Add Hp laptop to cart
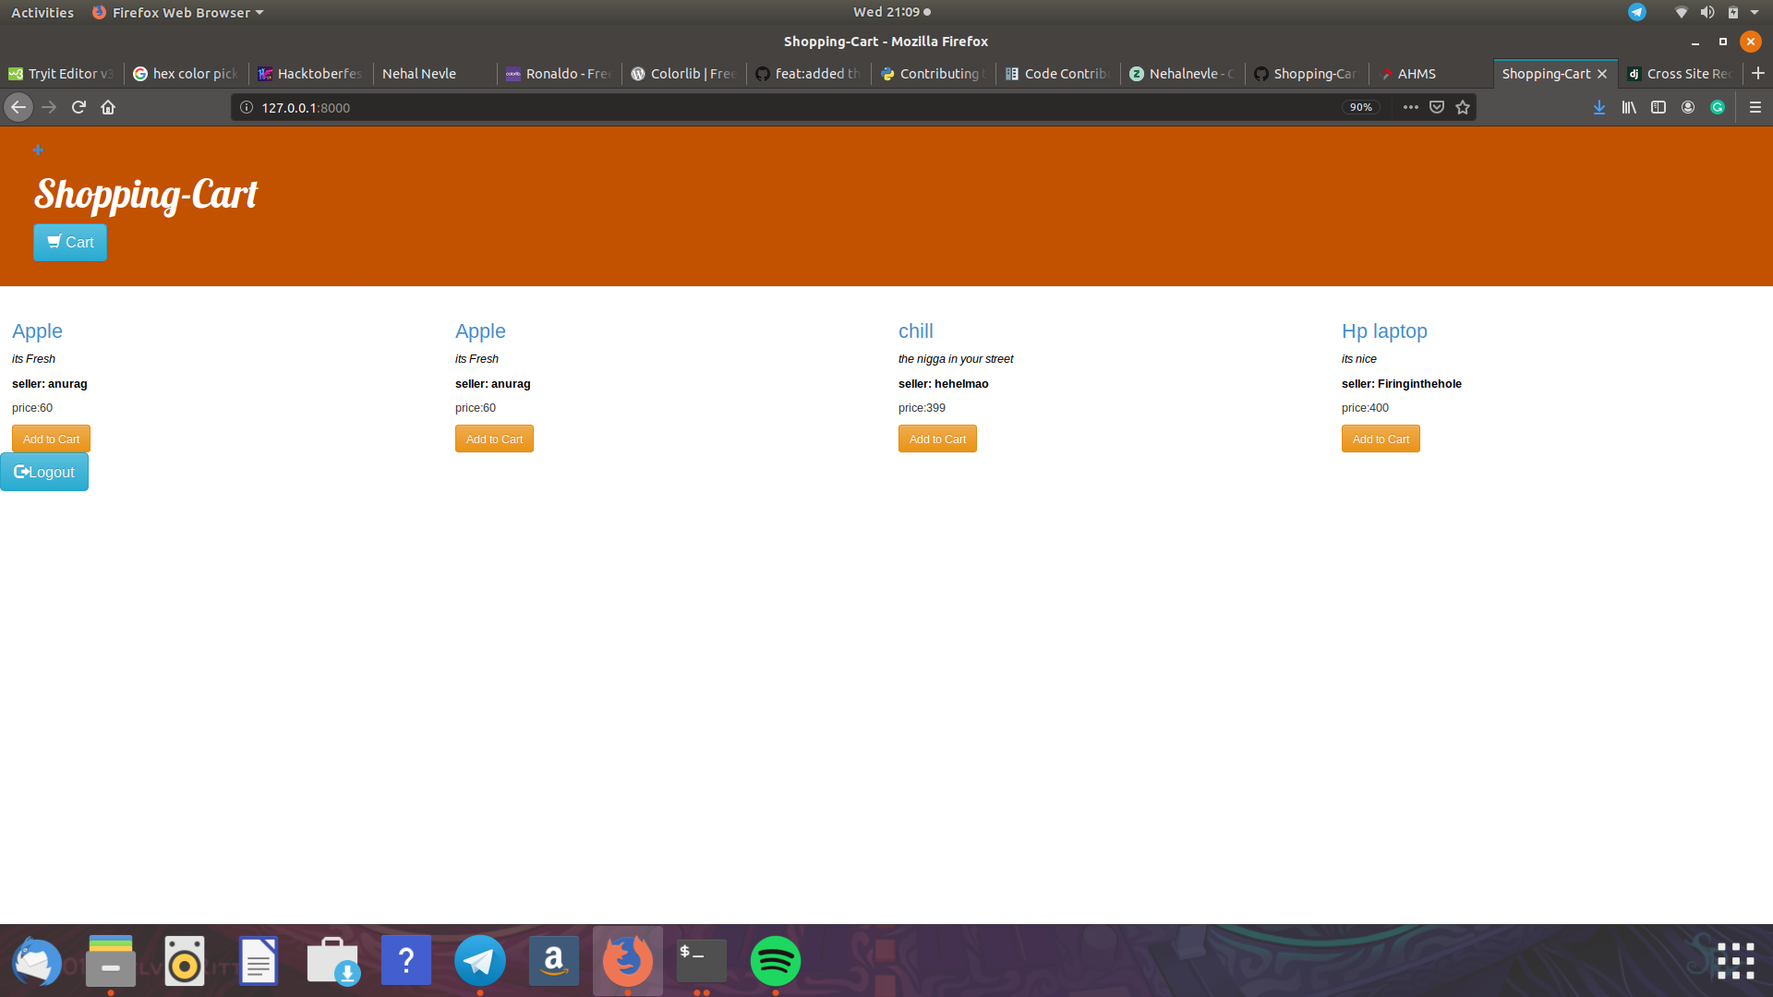The height and width of the screenshot is (997, 1773). pyautogui.click(x=1381, y=439)
